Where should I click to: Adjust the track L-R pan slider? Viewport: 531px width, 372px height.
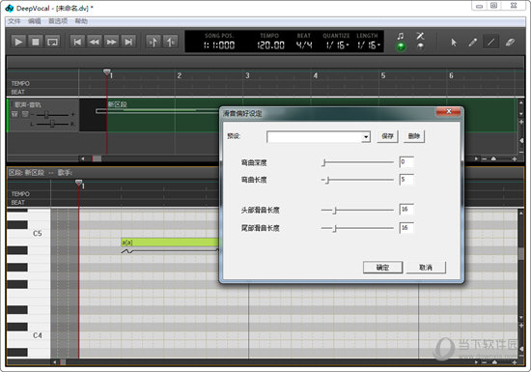[x=52, y=124]
